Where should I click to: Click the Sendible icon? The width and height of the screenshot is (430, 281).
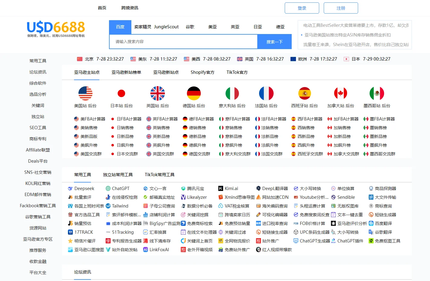pos(333,197)
